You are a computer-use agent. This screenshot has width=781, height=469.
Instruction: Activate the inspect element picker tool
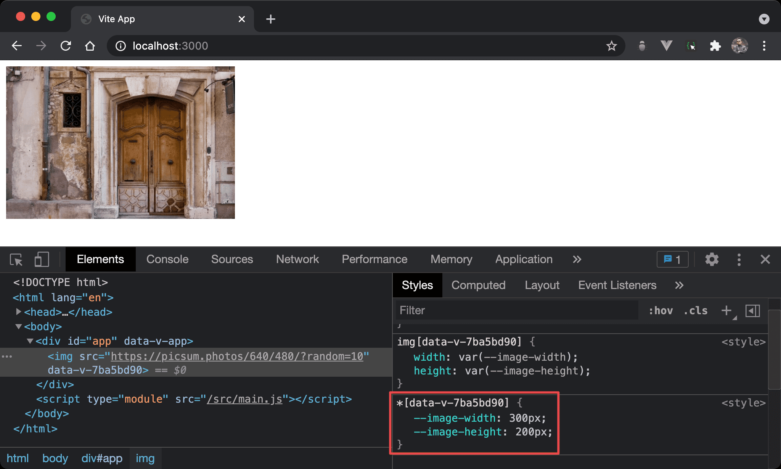coord(16,260)
